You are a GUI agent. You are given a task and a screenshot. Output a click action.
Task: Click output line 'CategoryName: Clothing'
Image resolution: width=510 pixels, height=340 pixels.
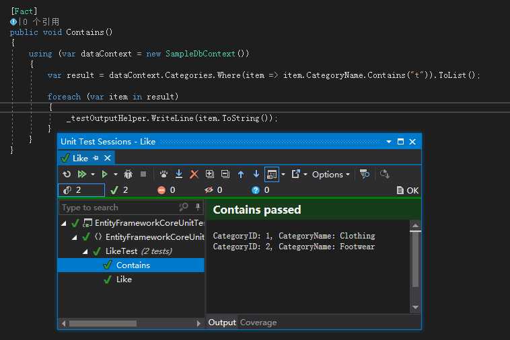pyautogui.click(x=327, y=236)
